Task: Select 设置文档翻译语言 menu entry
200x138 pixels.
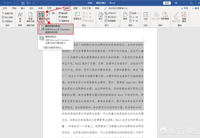Action: tap(53, 47)
